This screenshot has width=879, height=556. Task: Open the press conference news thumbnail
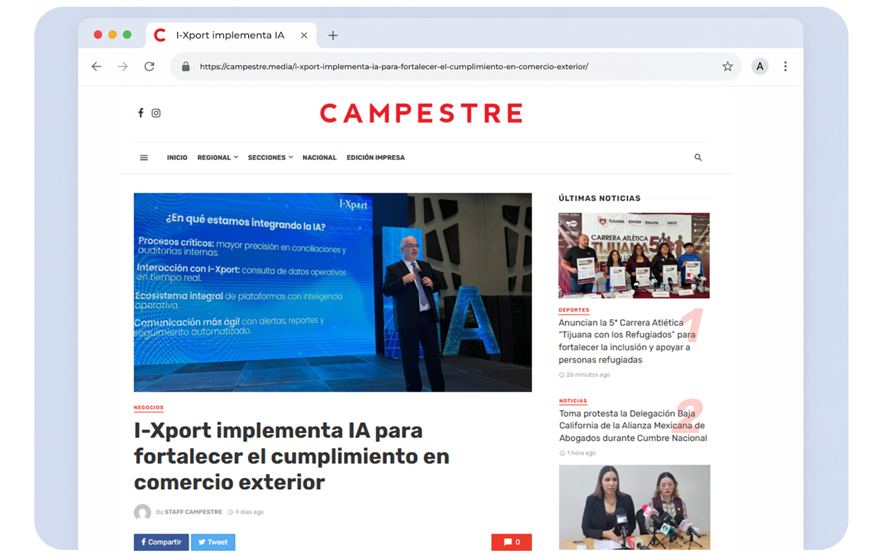pos(634,507)
